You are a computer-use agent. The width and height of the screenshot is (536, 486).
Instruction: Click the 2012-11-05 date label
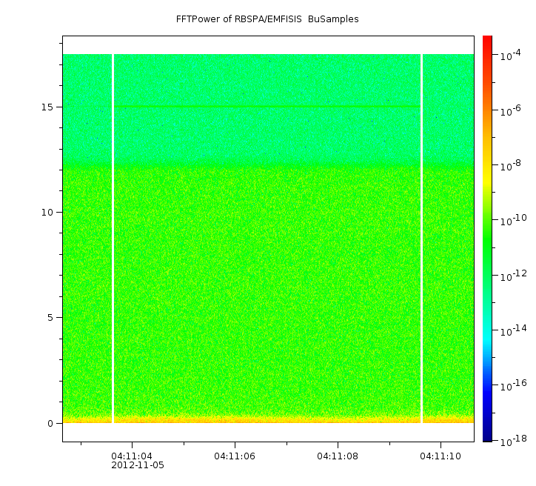coord(138,465)
